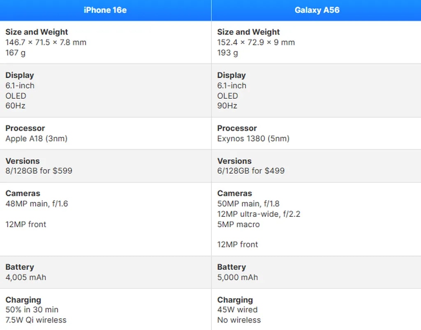
Task: Click the 12MP ultra-wide, f/2.2 spec
Action: [x=259, y=214]
